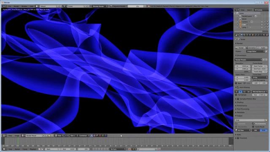
Task: Click the Animation render button
Action: coord(251,48)
